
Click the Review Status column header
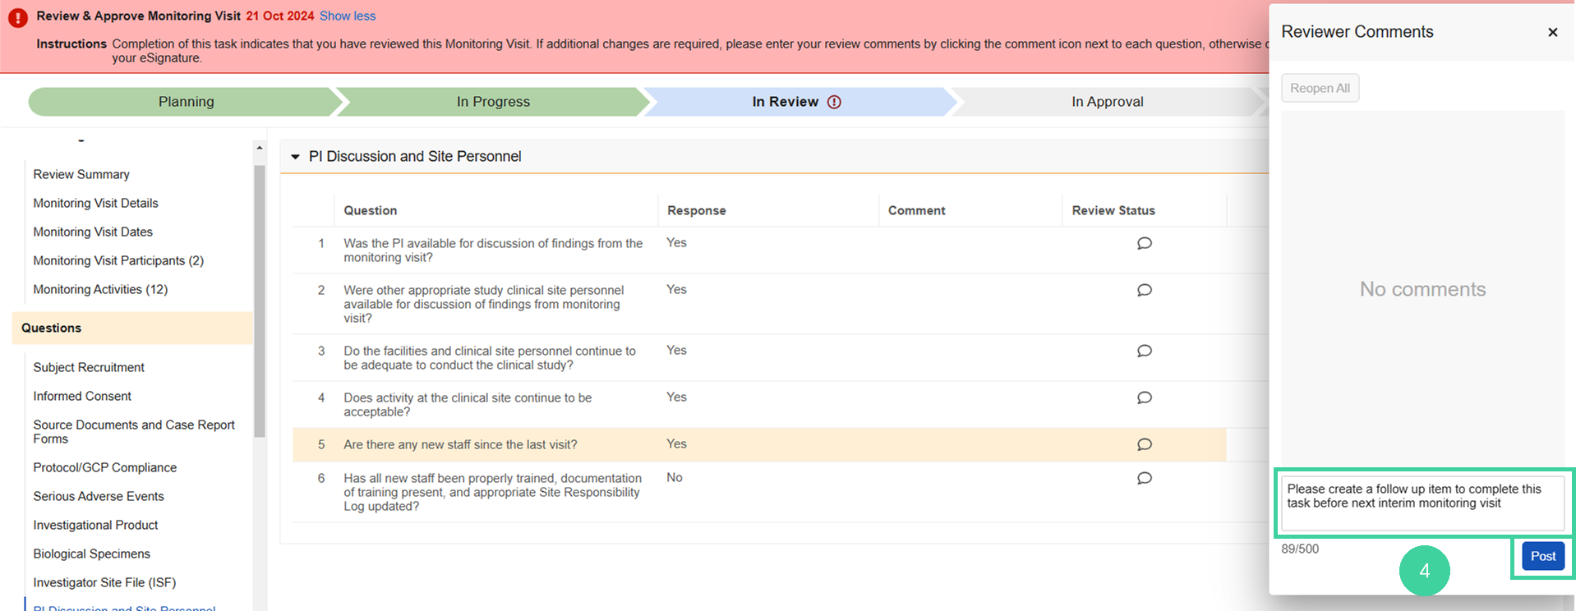point(1113,210)
